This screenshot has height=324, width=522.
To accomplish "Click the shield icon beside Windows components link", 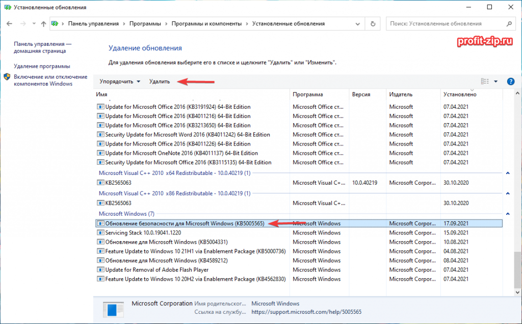I will point(7,77).
